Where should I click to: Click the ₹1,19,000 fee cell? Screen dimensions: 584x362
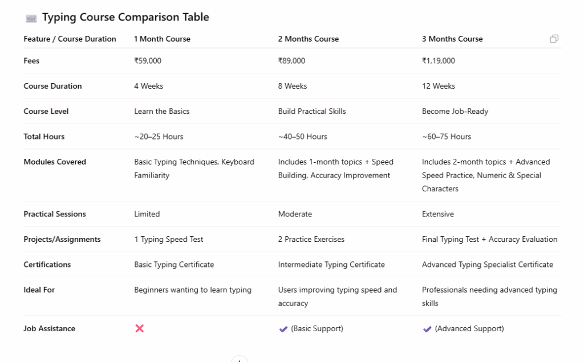click(438, 61)
